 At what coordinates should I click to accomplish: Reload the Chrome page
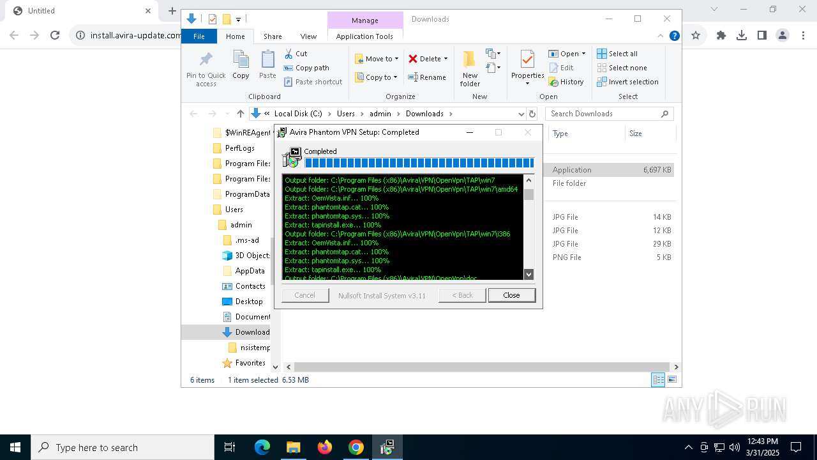(x=55, y=36)
